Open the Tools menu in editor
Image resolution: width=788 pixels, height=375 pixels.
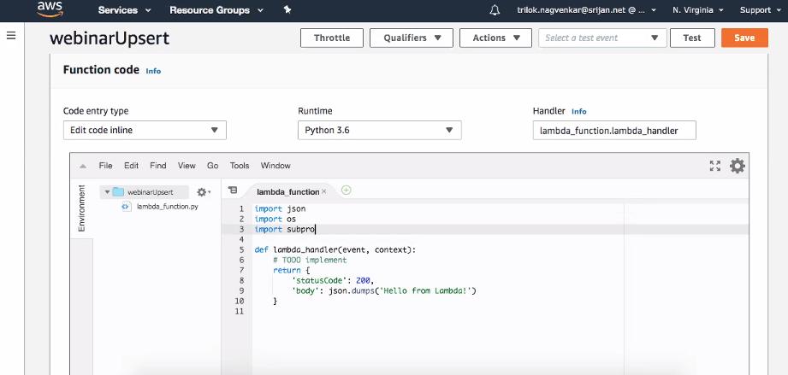coord(240,166)
